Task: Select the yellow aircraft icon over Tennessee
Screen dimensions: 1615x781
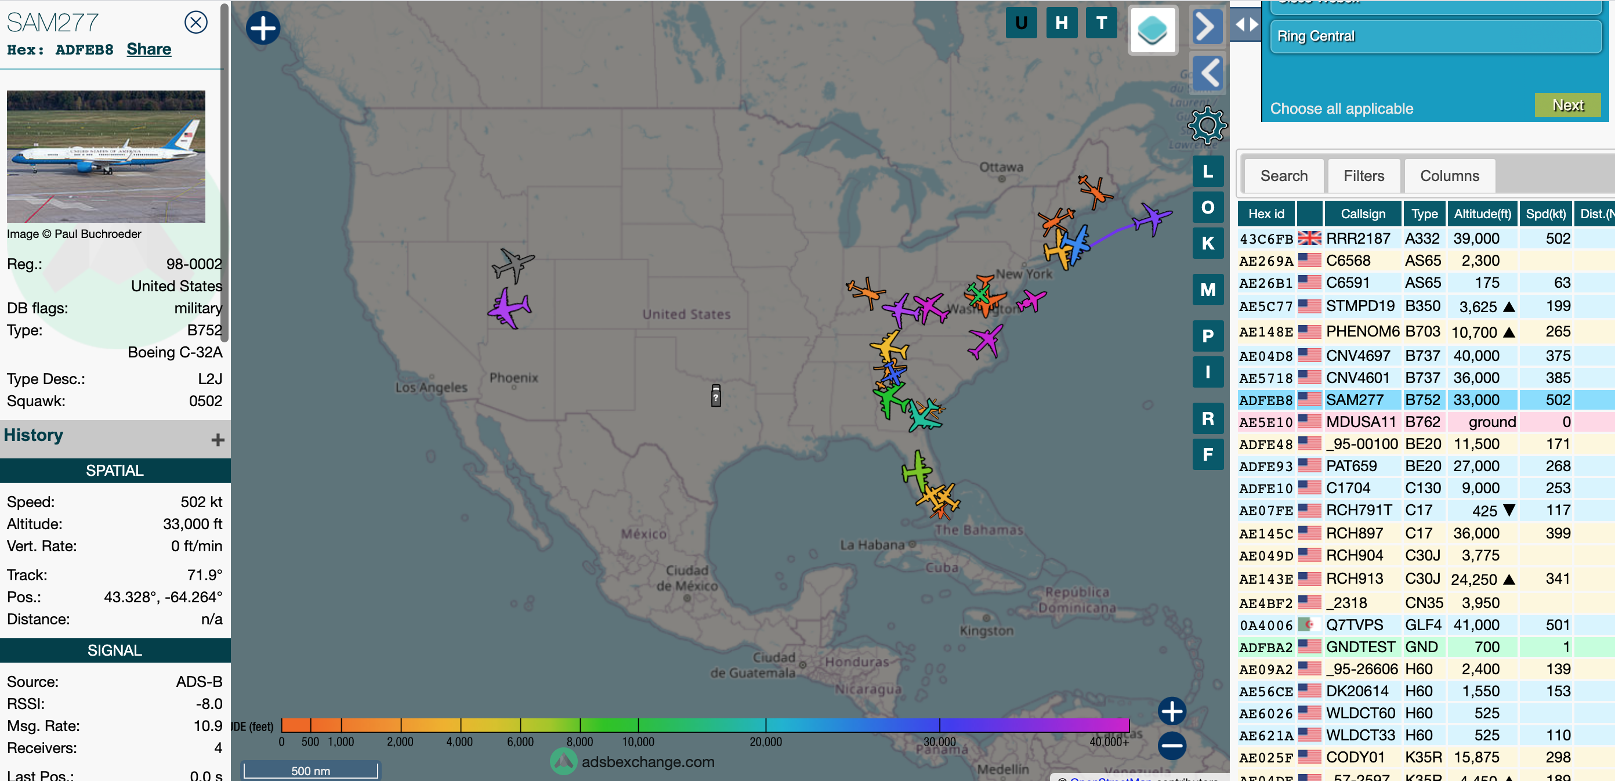Action: (x=889, y=346)
